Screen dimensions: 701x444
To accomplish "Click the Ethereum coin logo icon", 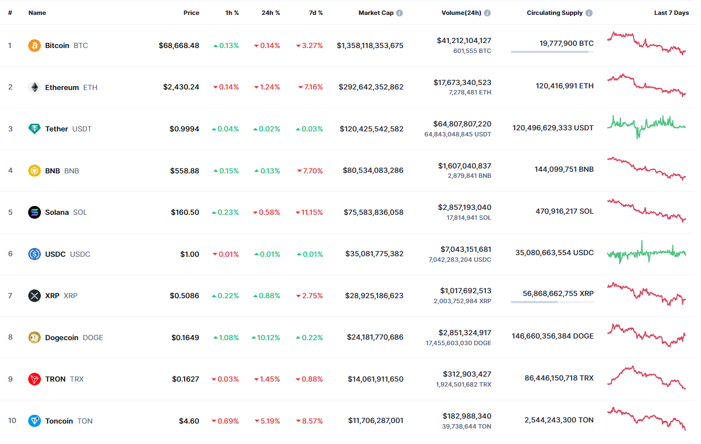I will (x=34, y=87).
